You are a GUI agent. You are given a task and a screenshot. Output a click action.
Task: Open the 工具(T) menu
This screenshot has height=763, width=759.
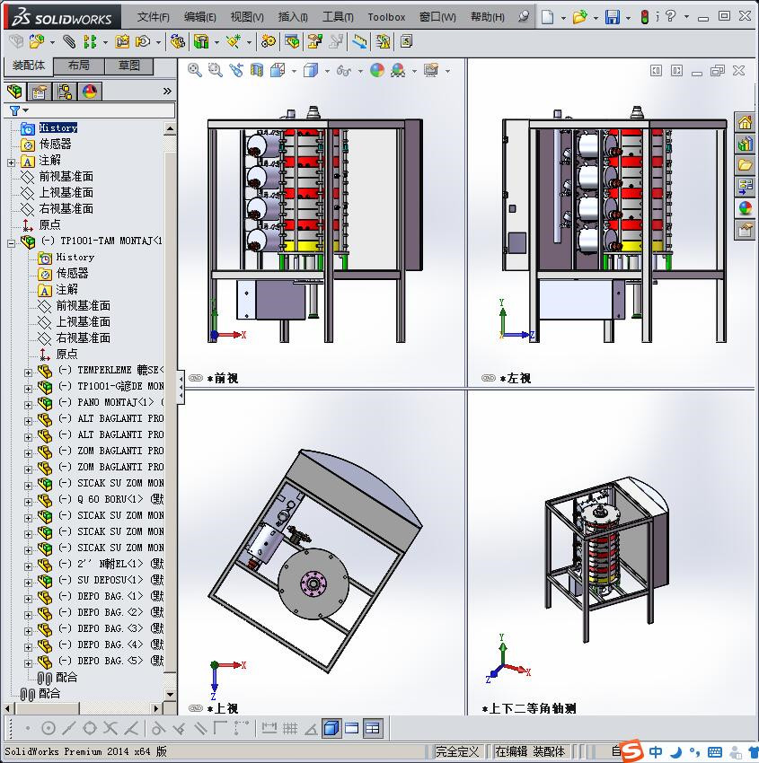(338, 17)
